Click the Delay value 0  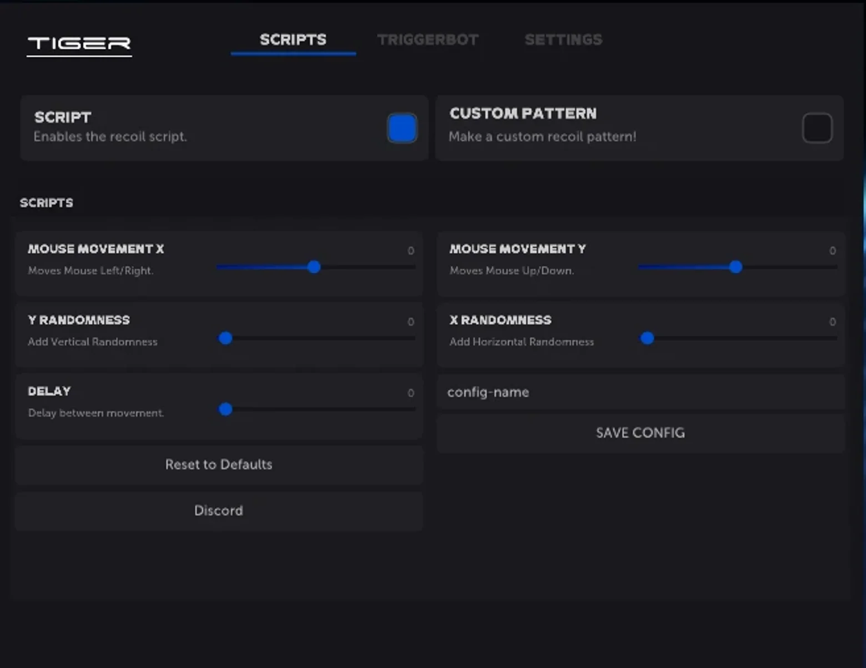411,392
